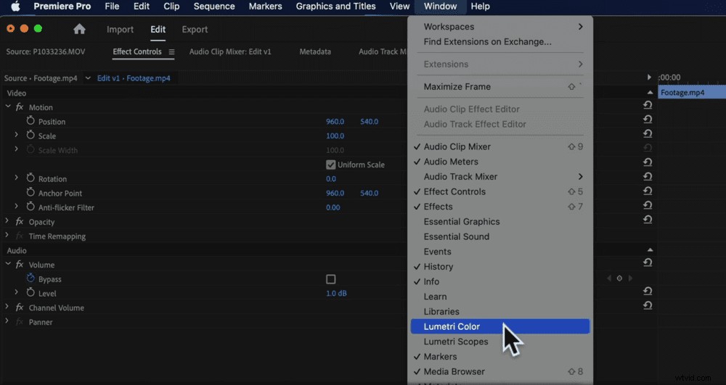Open the Edit v1 Footage.mp4 link

134,78
